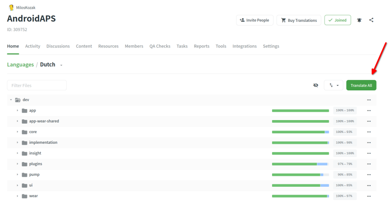This screenshot has height=210, width=389.
Task: Expand the app-wear-shared folder
Action: coord(17,121)
